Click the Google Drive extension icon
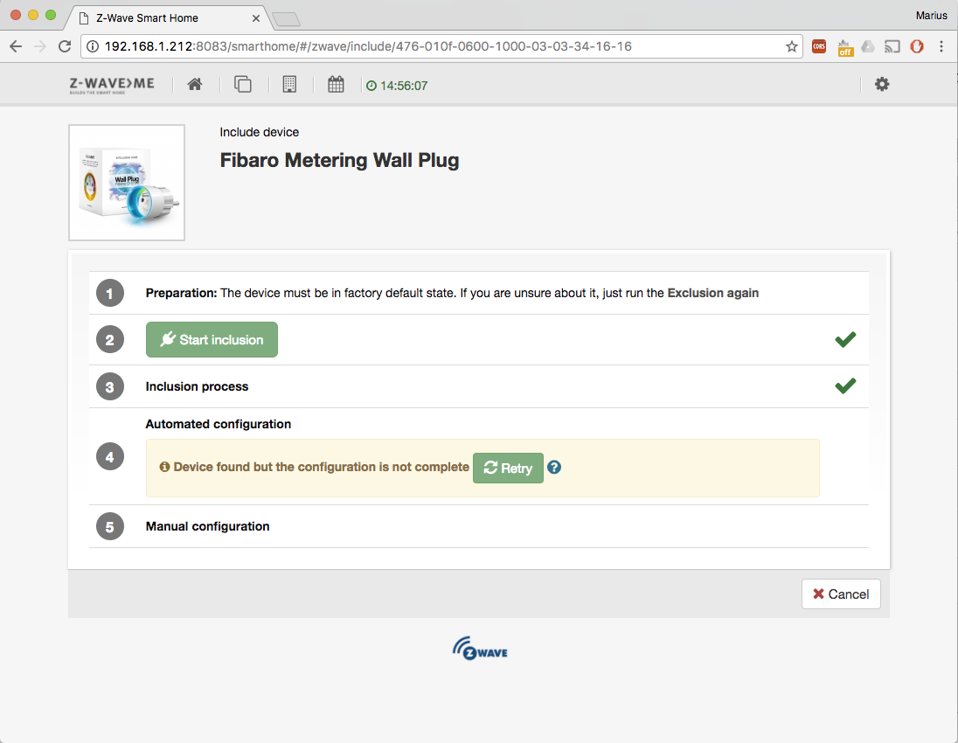 [x=868, y=46]
